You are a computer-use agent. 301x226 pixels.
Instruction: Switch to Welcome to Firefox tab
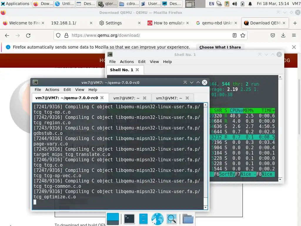tap(24, 23)
